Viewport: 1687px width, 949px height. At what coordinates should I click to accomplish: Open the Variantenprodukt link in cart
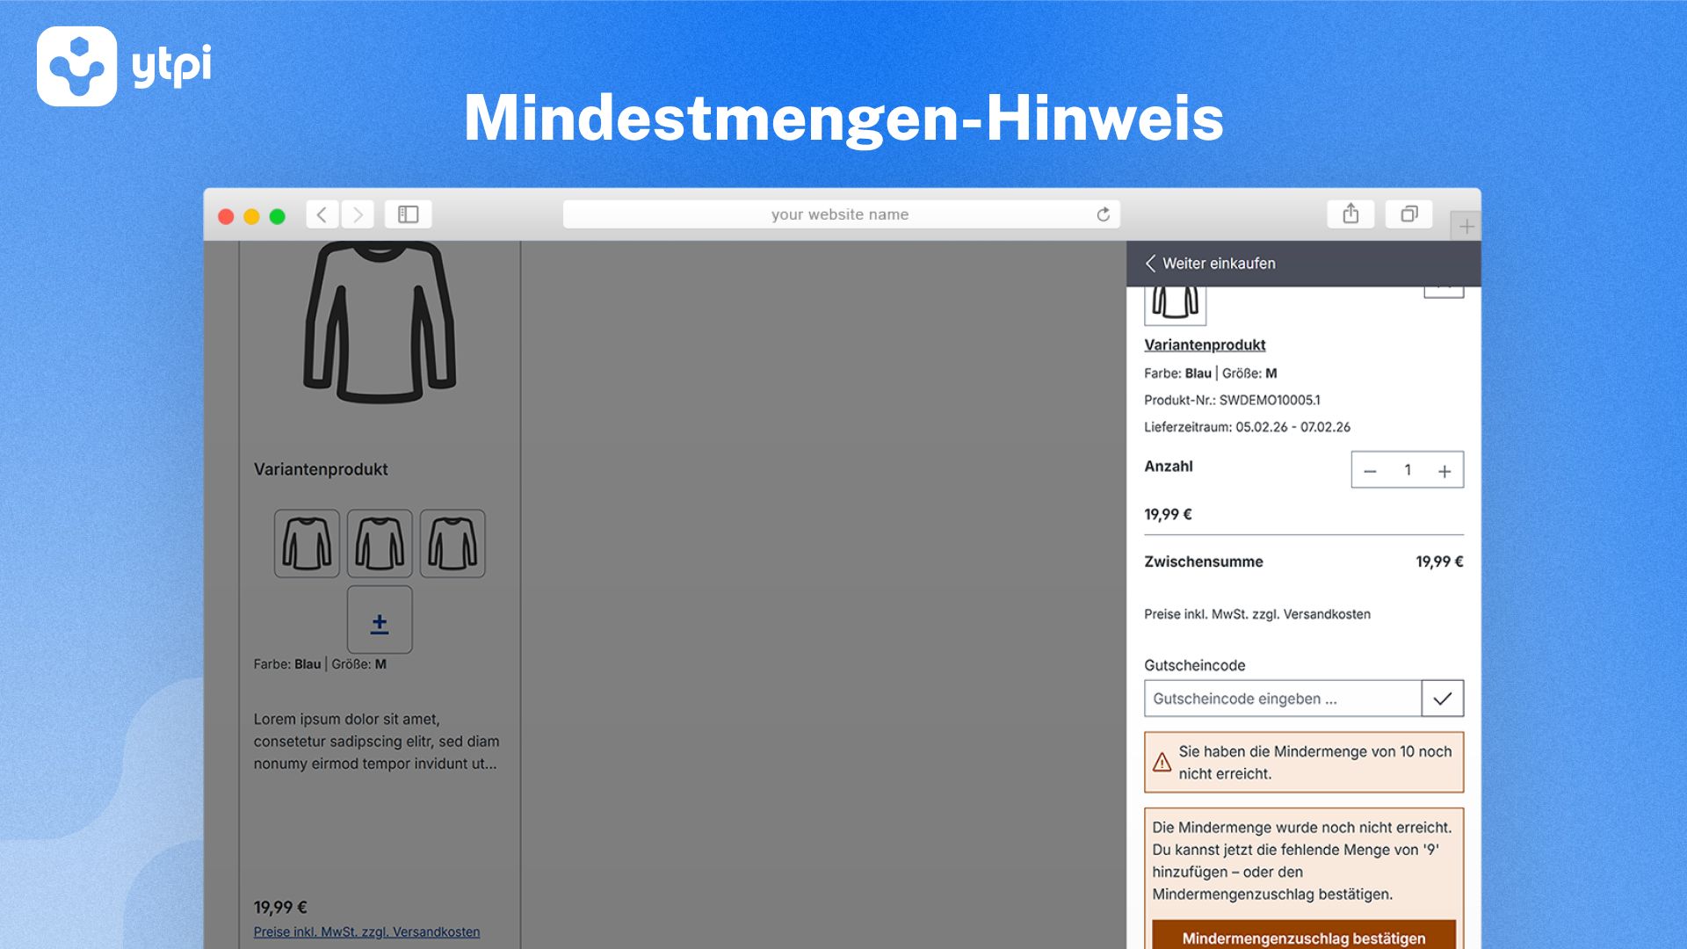(x=1205, y=344)
